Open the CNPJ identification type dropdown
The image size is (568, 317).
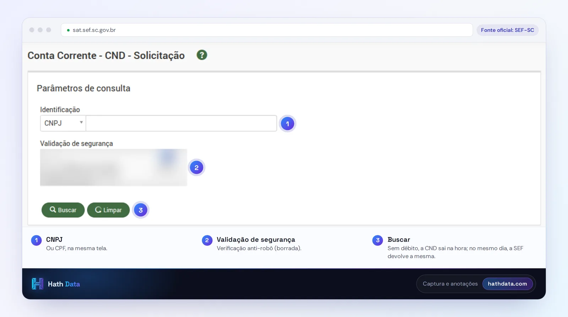tap(63, 123)
